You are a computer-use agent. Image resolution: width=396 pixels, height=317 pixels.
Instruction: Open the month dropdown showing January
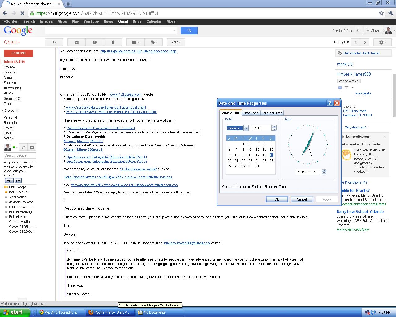pos(246,128)
